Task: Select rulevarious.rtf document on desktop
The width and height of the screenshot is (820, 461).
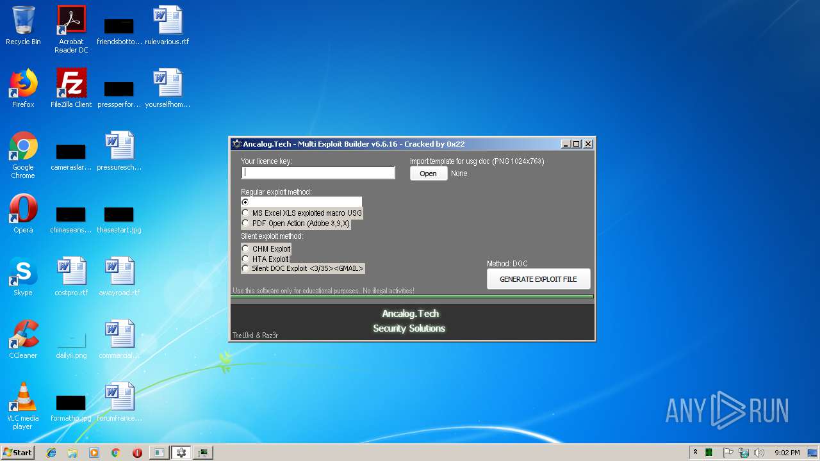Action: (x=167, y=26)
